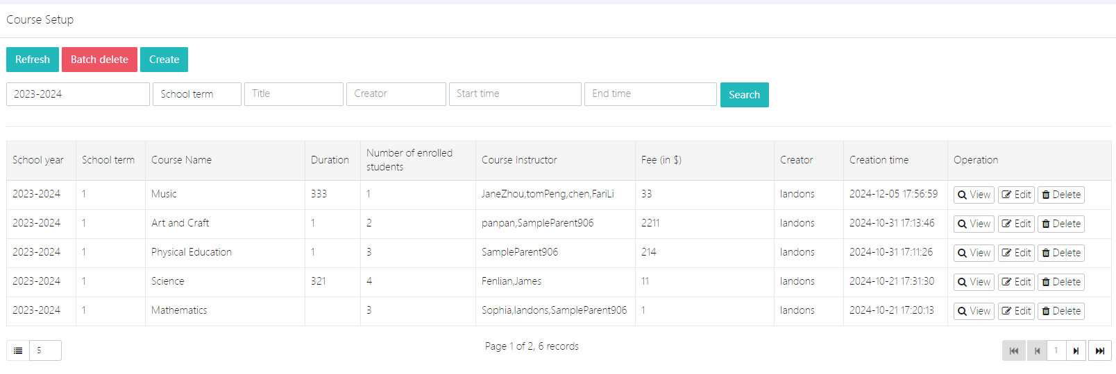This screenshot has width=1116, height=374.
Task: Create a new course
Action: pos(164,60)
